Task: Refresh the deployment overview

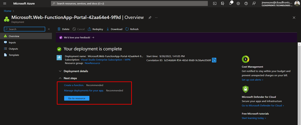Action: (x=132, y=29)
